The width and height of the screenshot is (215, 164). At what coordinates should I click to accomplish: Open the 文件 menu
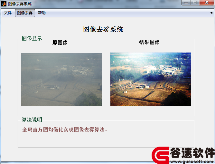click(x=8, y=13)
